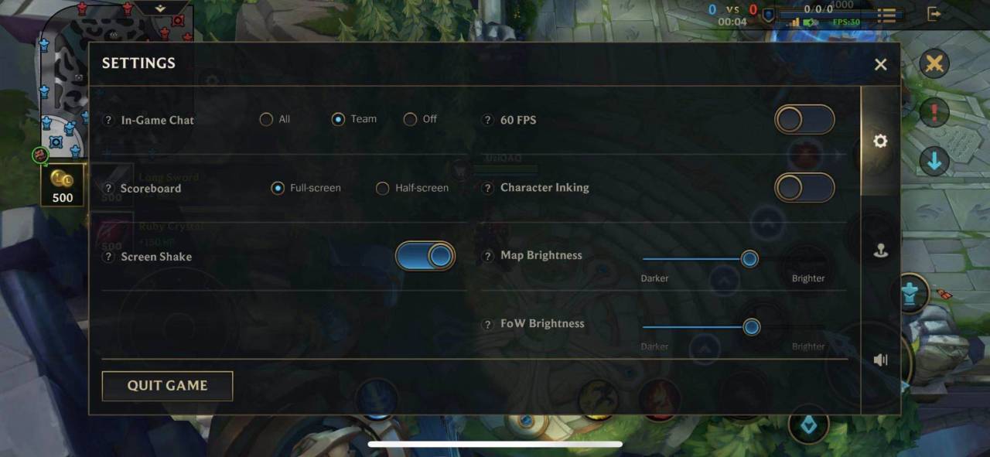Click the help icon beside Character Inking
This screenshot has width=990, height=457.
click(x=487, y=188)
